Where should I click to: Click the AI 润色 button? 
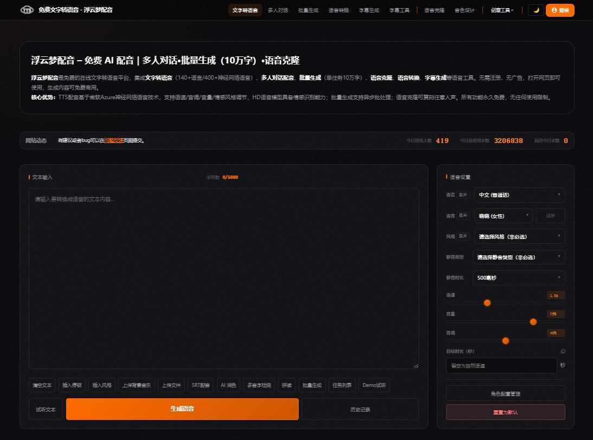tap(228, 385)
